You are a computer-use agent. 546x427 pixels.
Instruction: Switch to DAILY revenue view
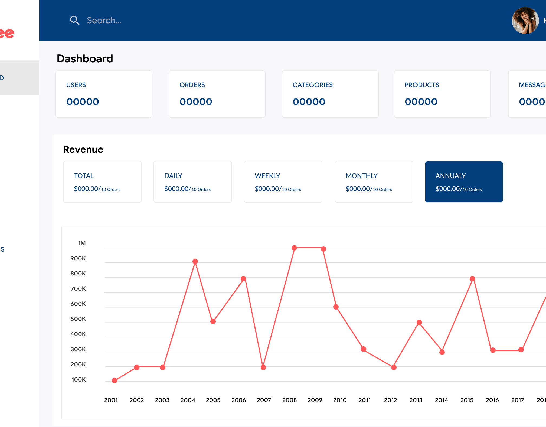192,182
